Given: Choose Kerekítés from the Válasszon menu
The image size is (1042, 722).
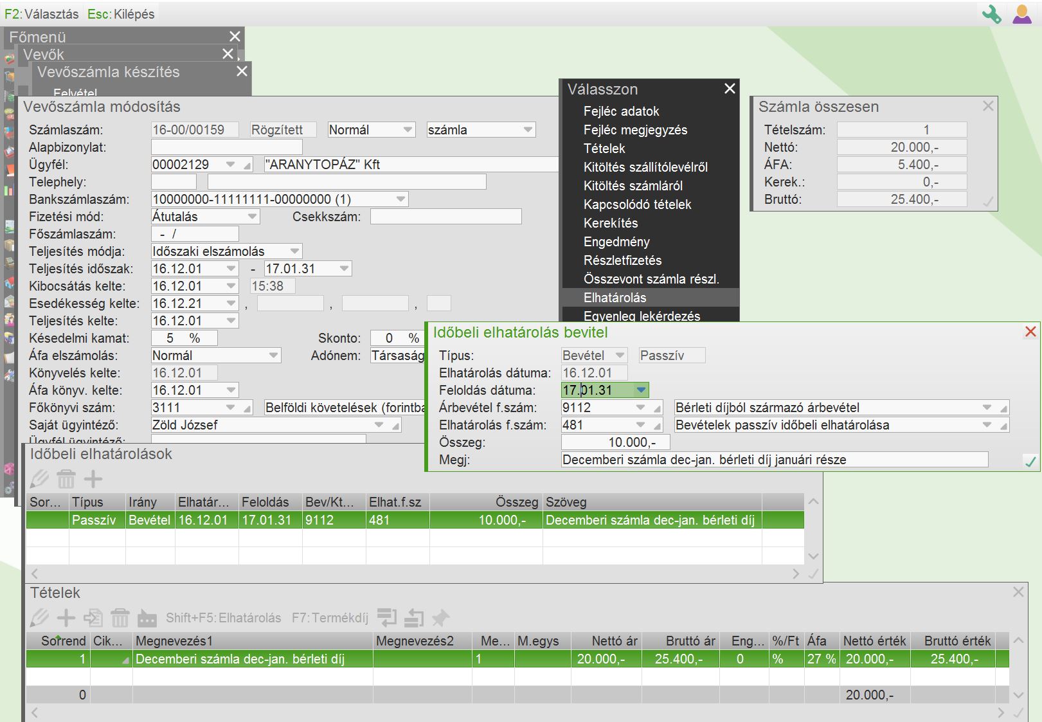Looking at the screenshot, I should (x=611, y=223).
